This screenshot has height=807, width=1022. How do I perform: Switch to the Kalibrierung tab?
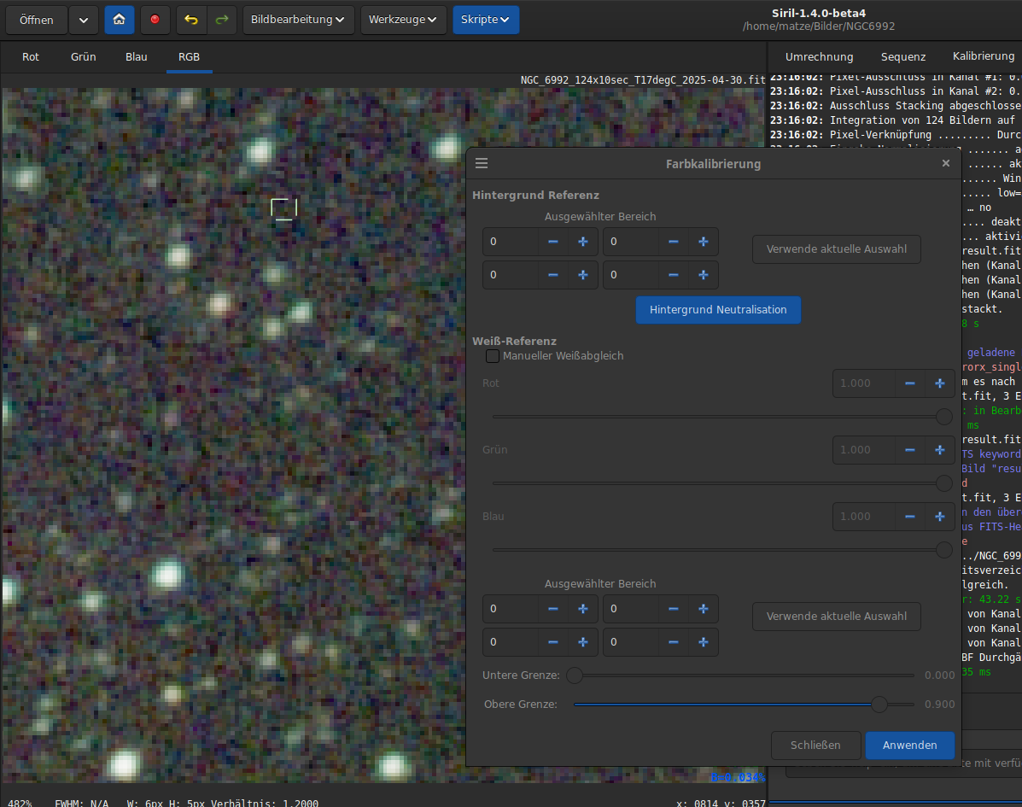click(983, 56)
